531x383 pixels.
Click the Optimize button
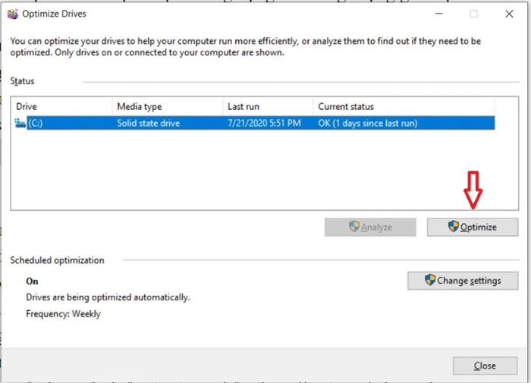point(473,227)
